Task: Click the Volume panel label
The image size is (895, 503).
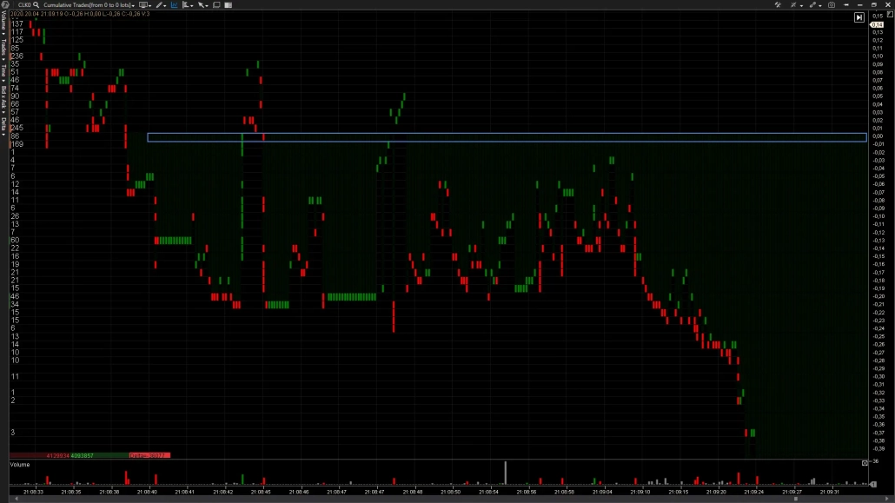Action: [19, 465]
